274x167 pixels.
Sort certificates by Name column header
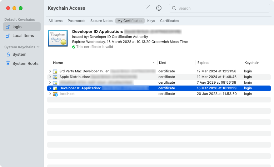coord(58,63)
